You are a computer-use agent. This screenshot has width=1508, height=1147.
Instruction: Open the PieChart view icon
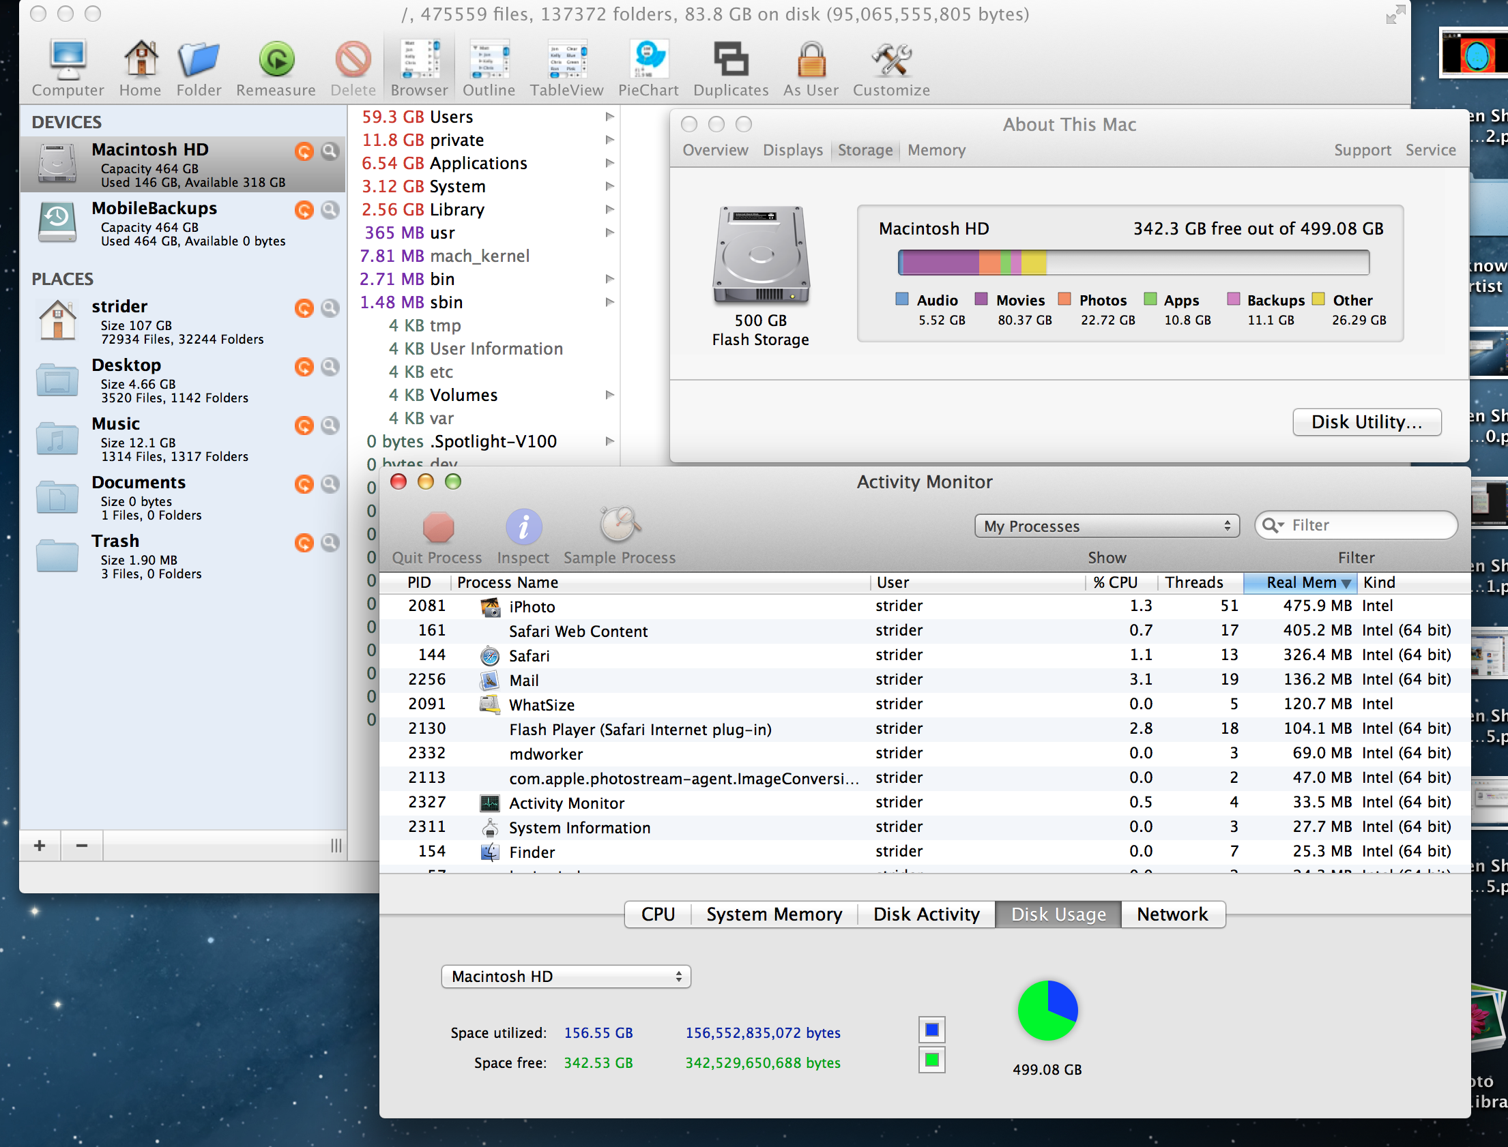coord(648,60)
